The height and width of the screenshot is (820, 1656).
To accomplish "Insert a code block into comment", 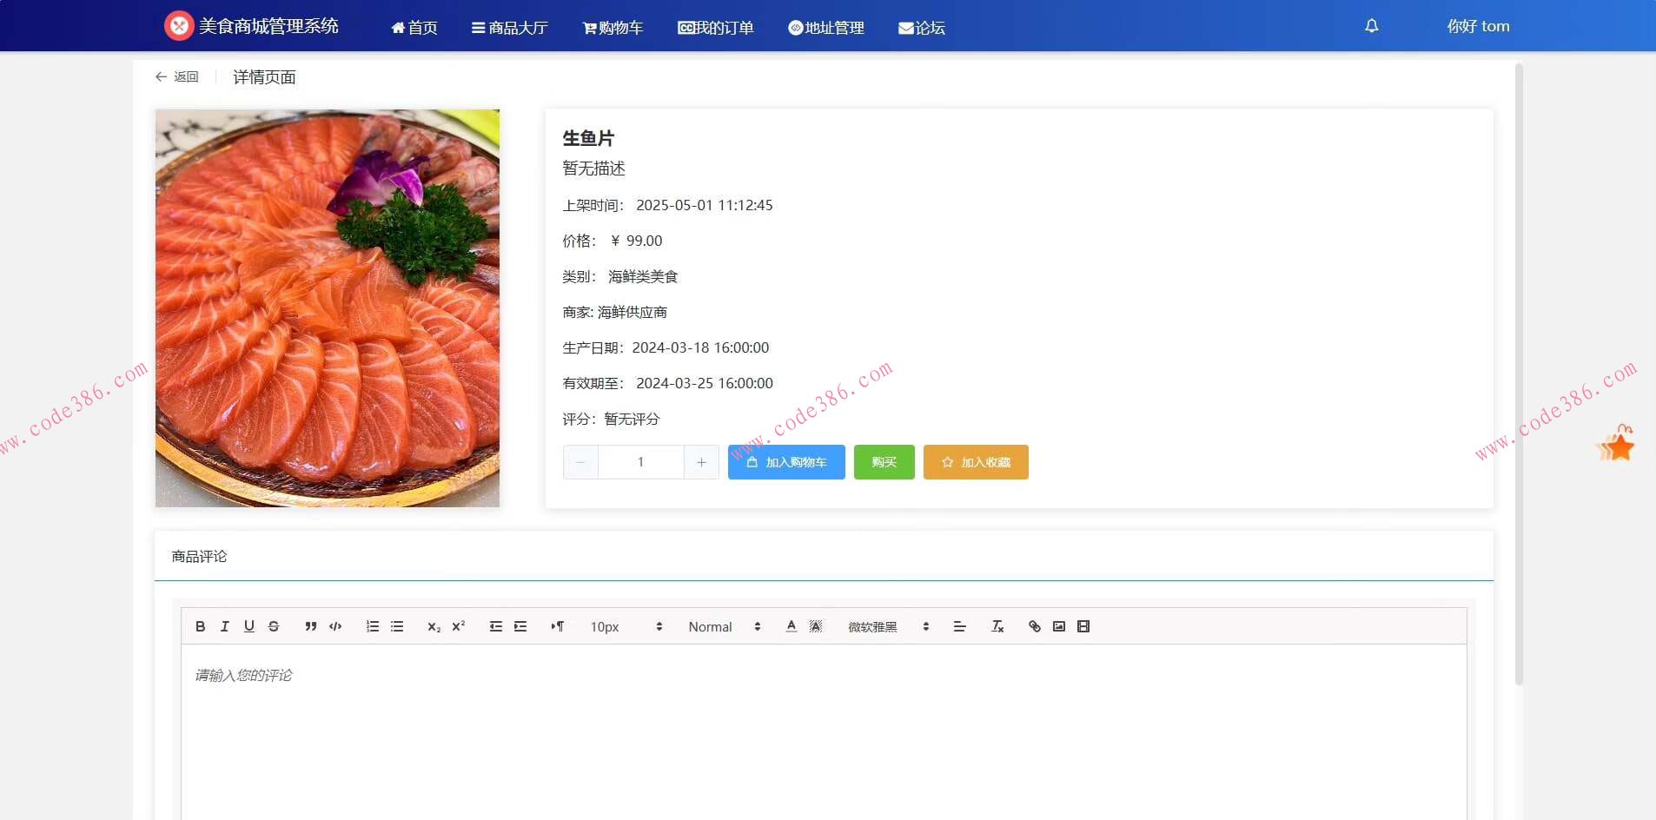I will click(x=334, y=625).
